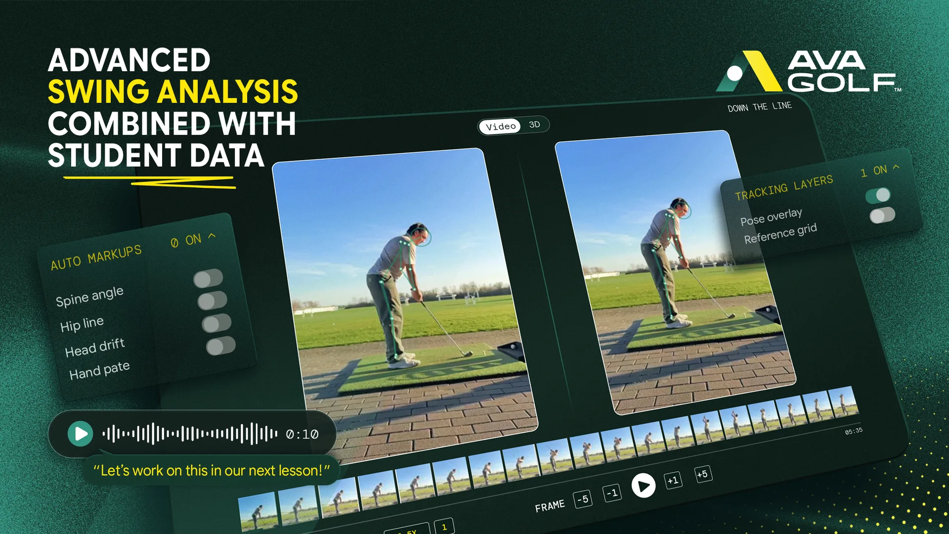Click the '1 ON' tracking counter
The image size is (949, 534).
point(873,171)
